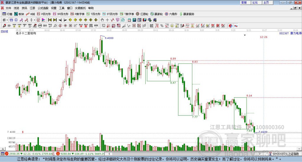Open the 六角形 hexagon tool

[171, 14]
